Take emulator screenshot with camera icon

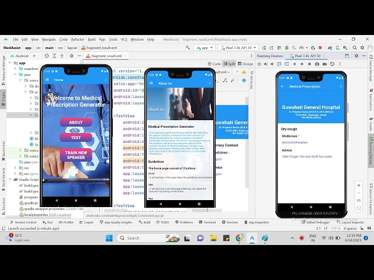317,64
